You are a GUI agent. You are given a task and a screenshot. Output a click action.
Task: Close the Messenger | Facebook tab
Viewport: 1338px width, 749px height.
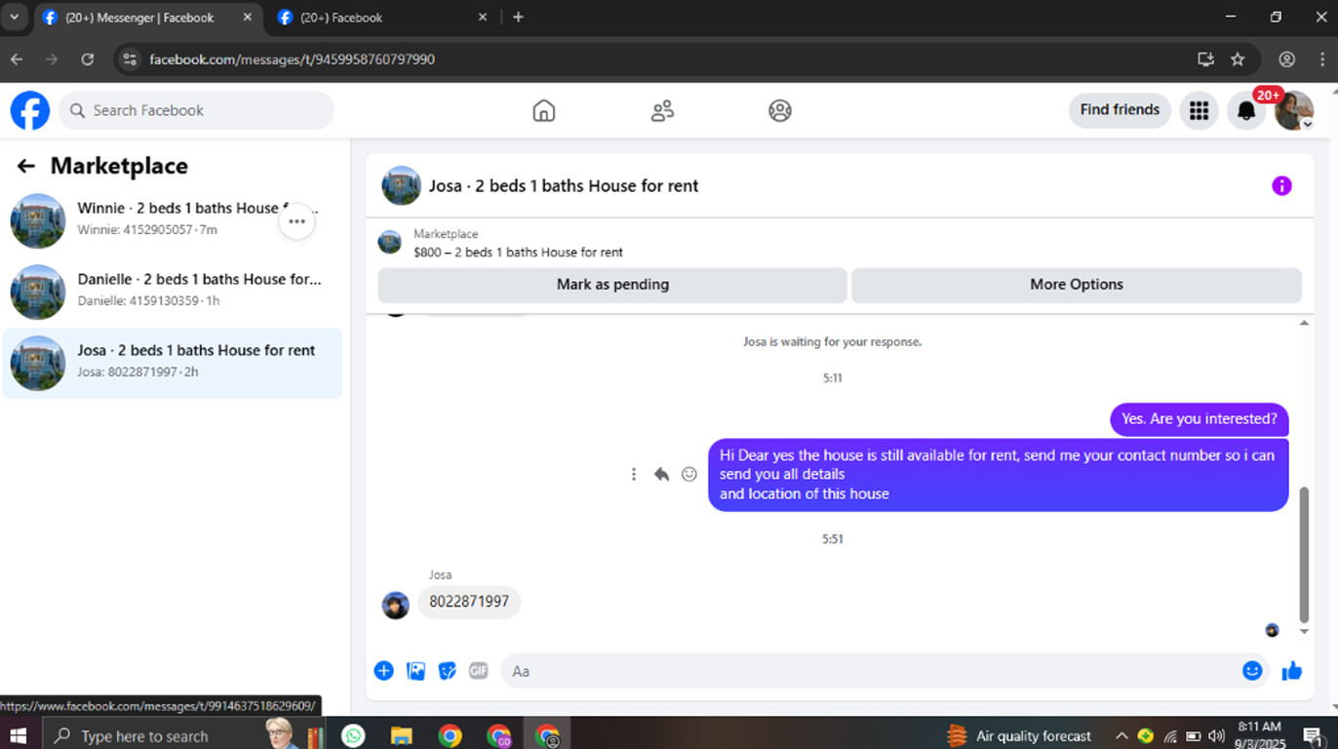[247, 18]
